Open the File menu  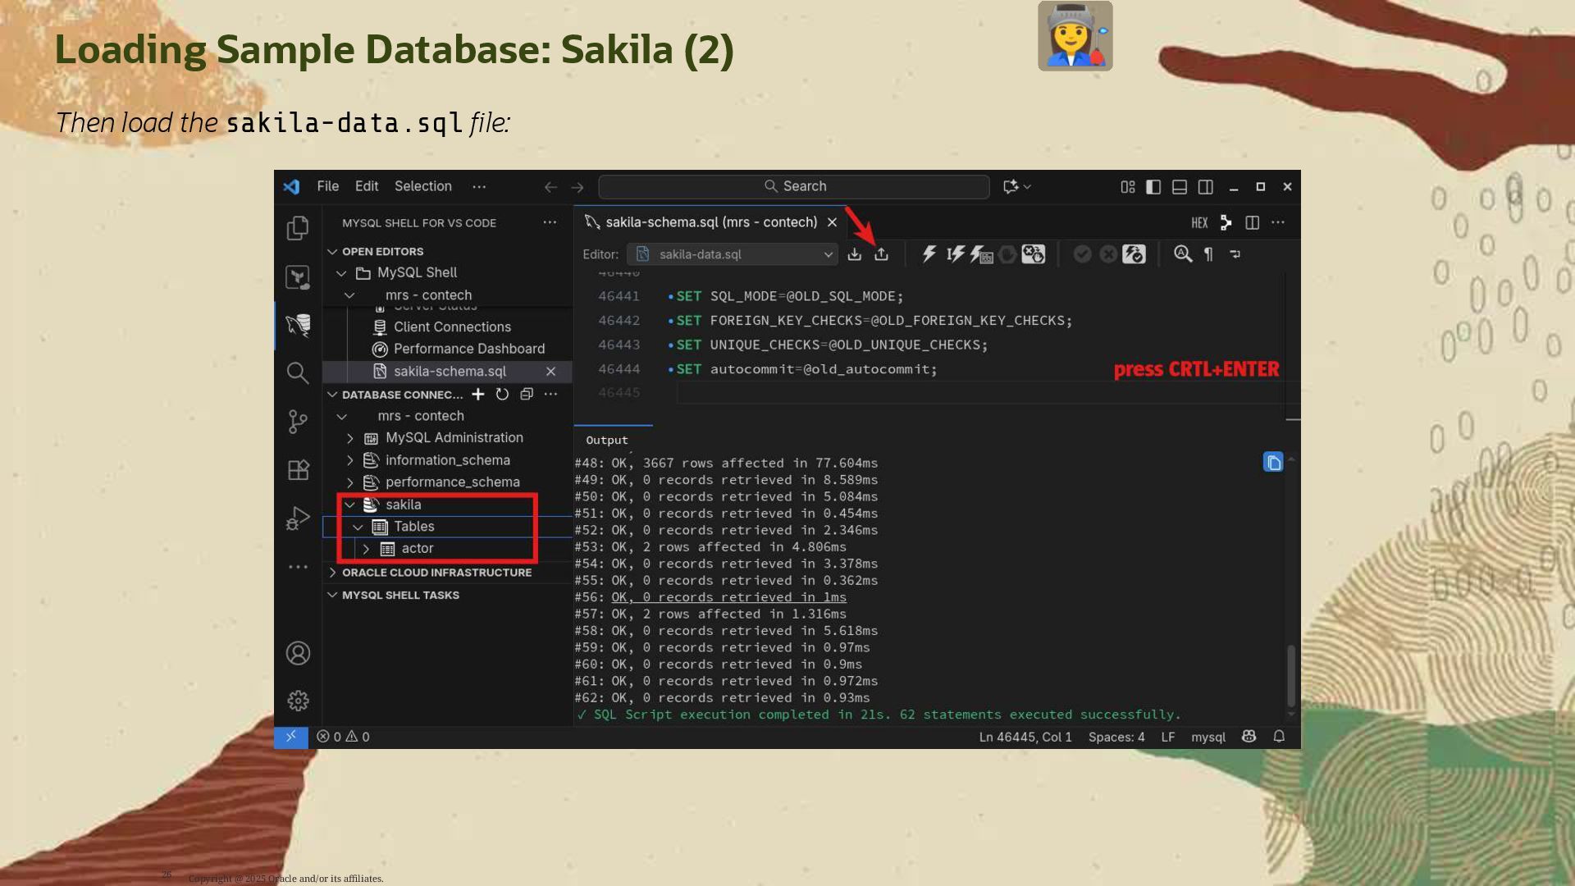pos(327,186)
